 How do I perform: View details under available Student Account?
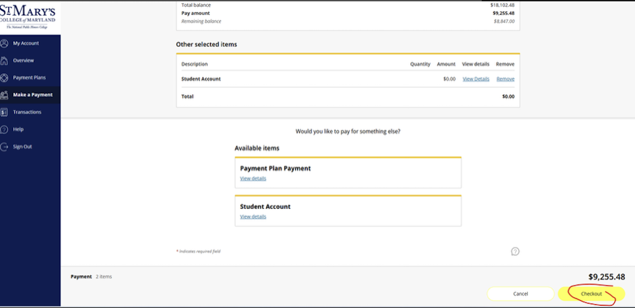[x=253, y=217]
